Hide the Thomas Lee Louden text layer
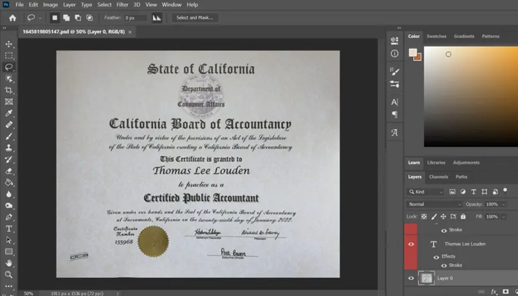This screenshot has height=296, width=518. pyautogui.click(x=411, y=244)
